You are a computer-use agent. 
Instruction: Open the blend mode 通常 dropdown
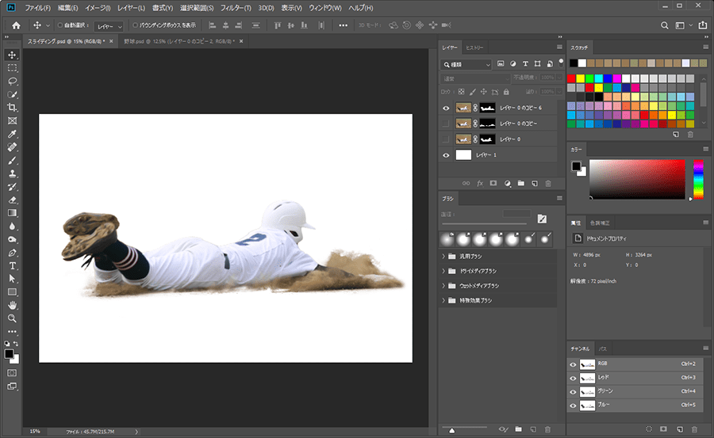coord(475,78)
